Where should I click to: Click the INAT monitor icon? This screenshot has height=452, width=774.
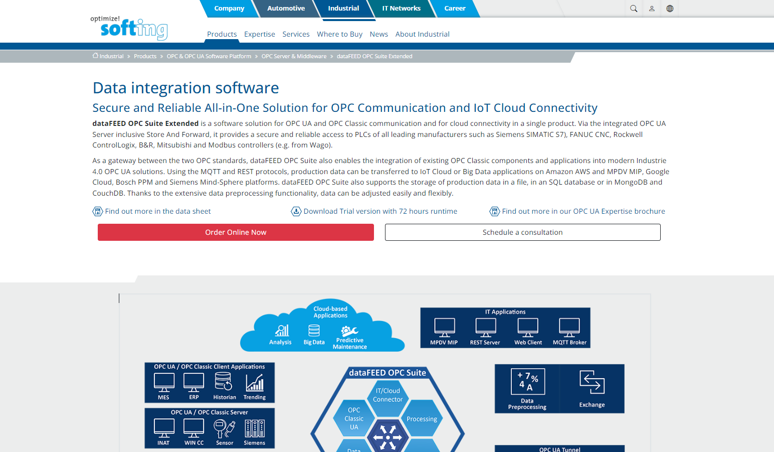tap(164, 428)
